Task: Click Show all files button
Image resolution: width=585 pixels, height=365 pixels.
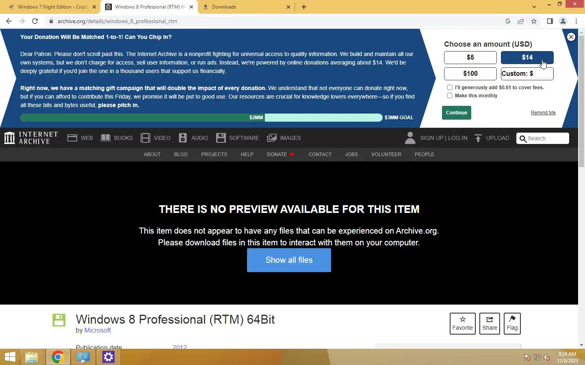Action: point(289,260)
